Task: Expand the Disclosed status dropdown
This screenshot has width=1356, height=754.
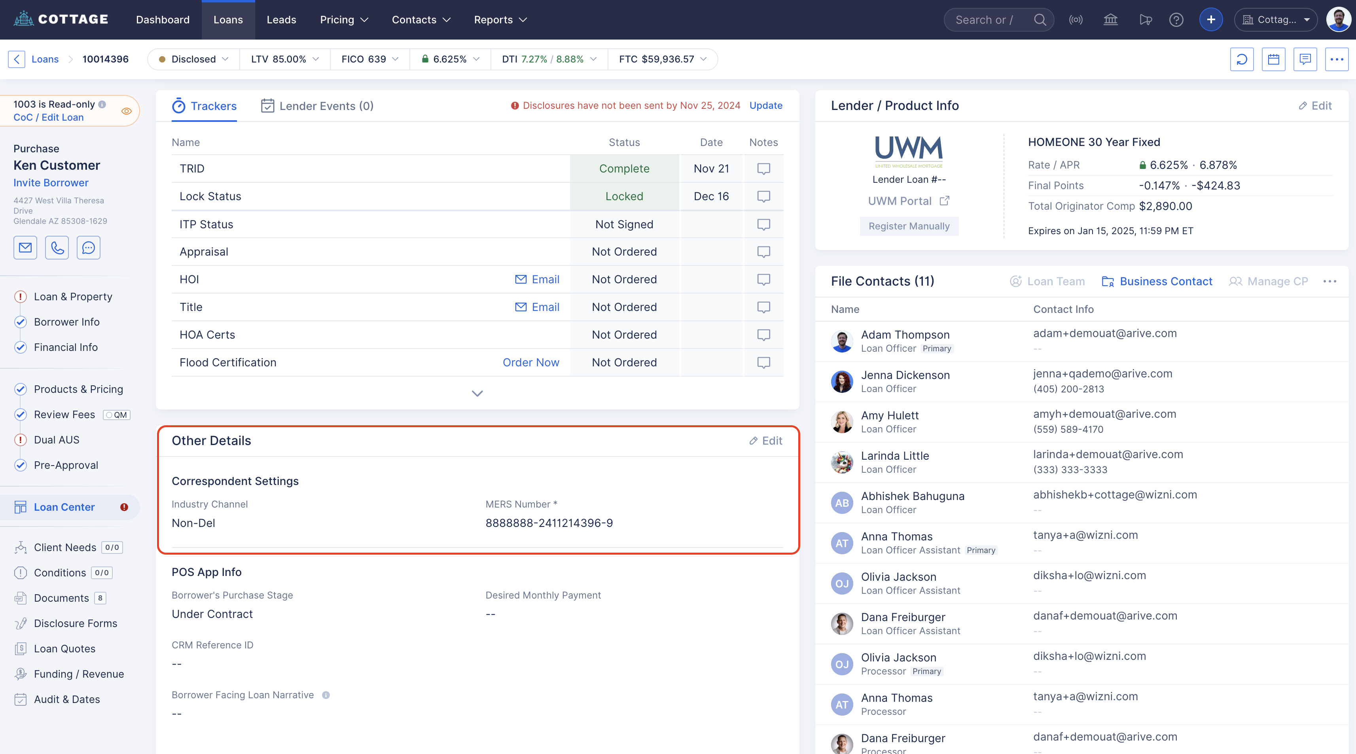Action: click(194, 59)
